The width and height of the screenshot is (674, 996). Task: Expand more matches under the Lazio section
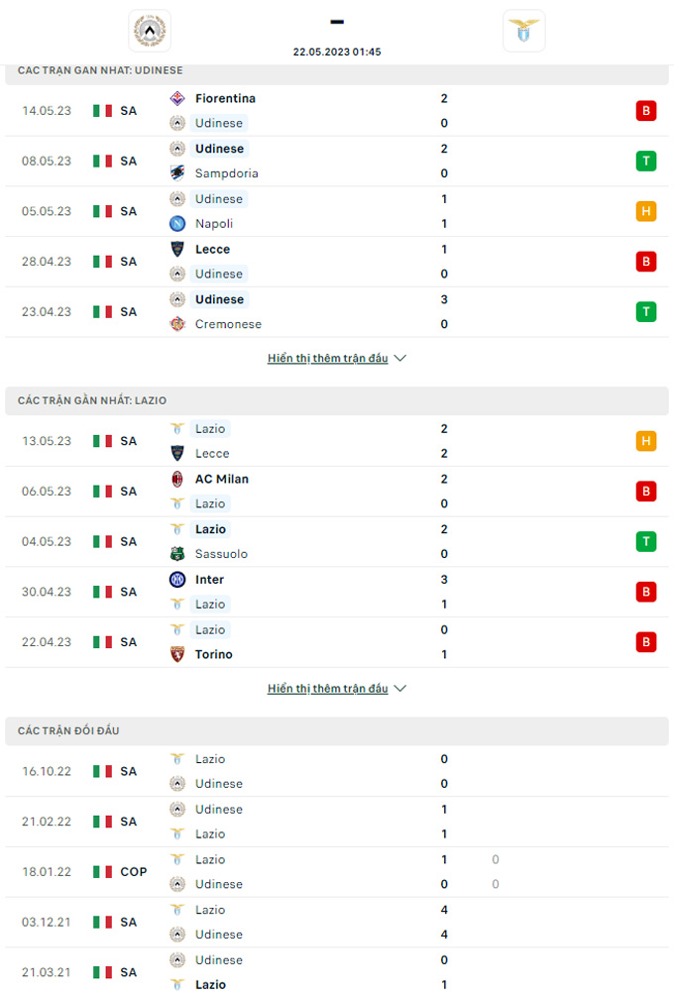(x=328, y=689)
